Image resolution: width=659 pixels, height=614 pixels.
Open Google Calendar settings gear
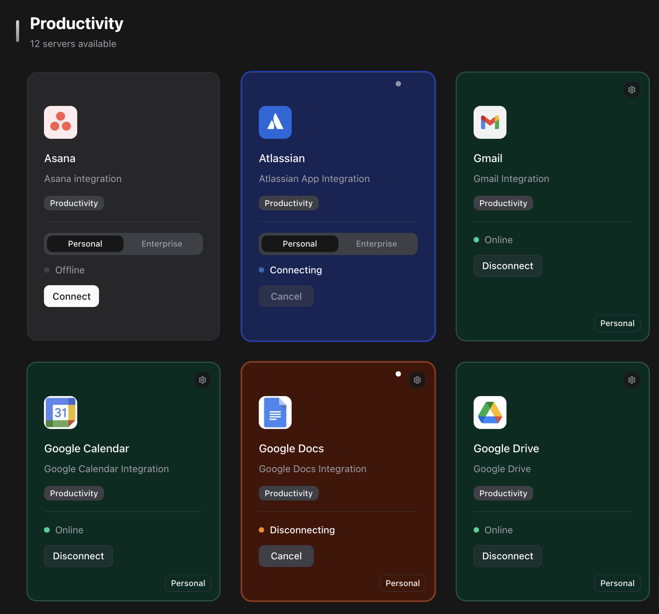203,380
